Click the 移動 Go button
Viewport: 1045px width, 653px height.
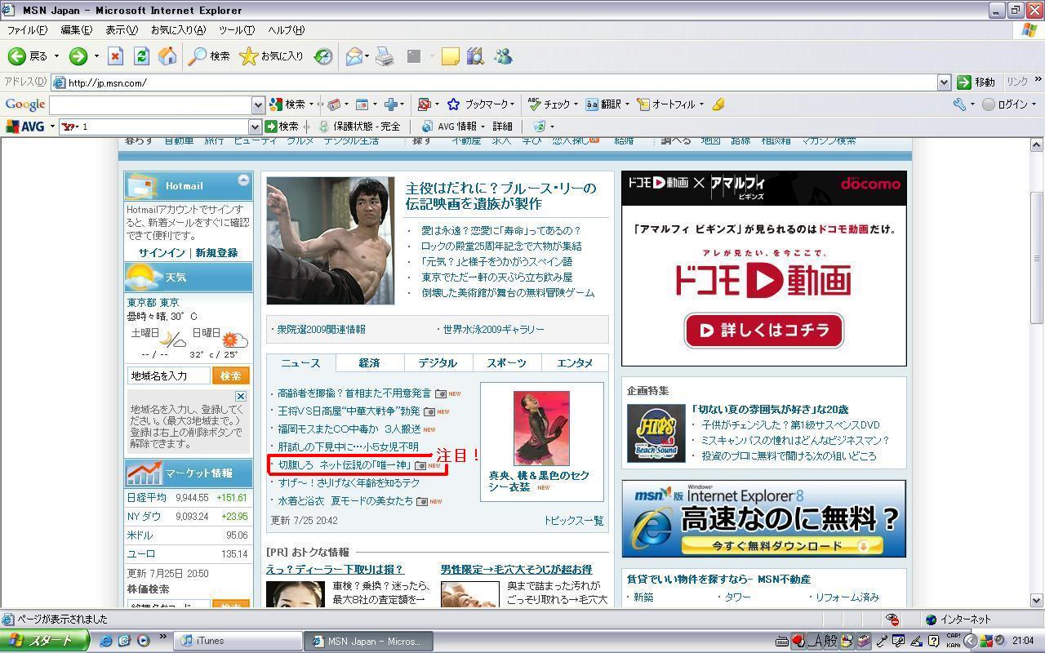click(x=976, y=82)
